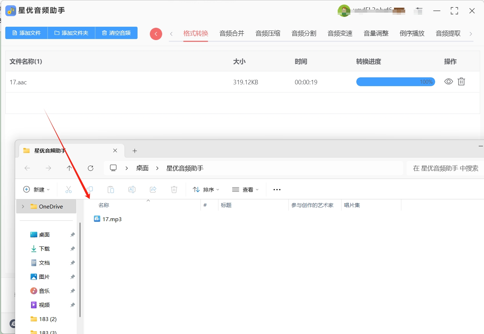This screenshot has height=334, width=484.
Task: Open the 排序 sort dropdown
Action: (206, 190)
